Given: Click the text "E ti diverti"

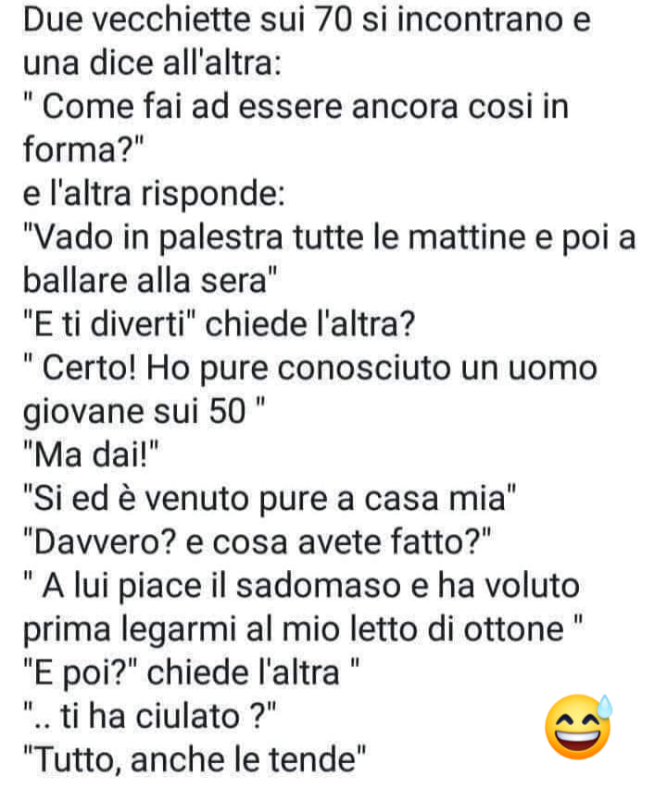Looking at the screenshot, I should tap(109, 325).
